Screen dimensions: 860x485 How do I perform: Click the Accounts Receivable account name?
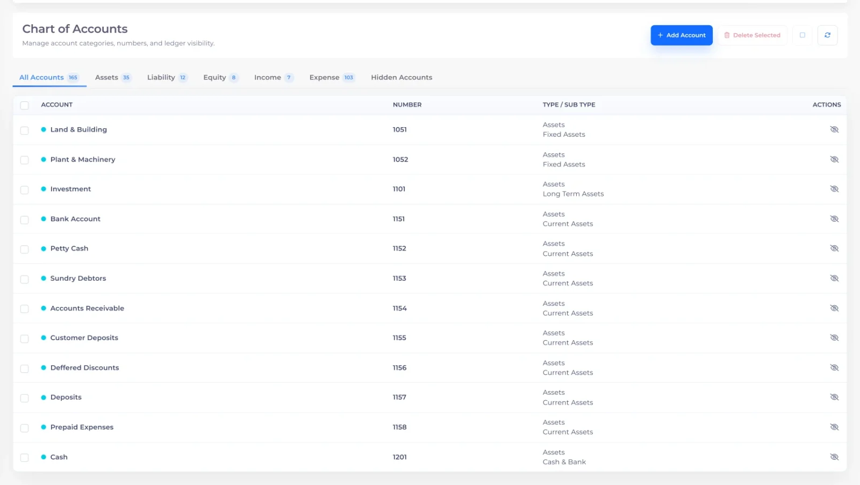pyautogui.click(x=87, y=308)
